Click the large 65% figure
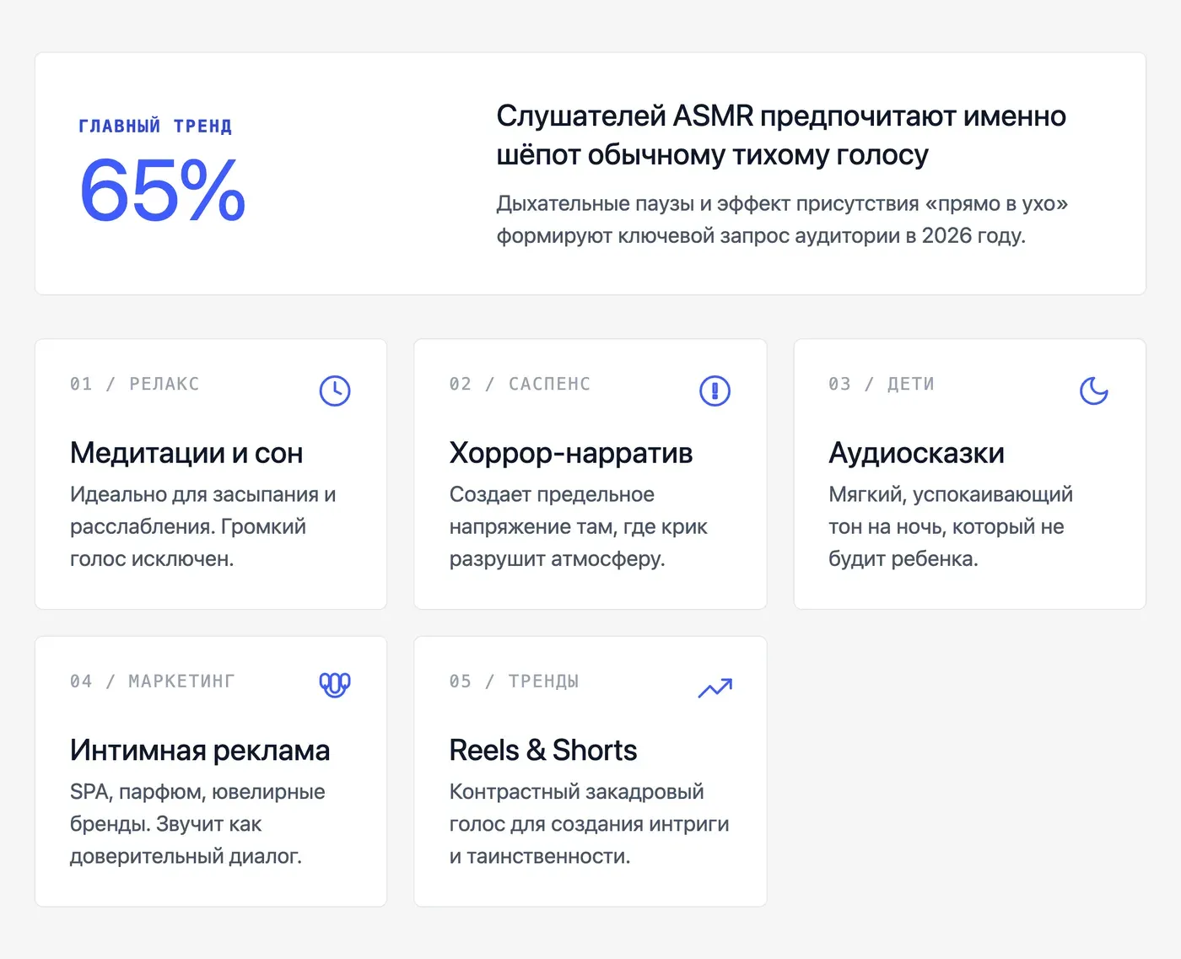The image size is (1181, 959). [x=162, y=191]
